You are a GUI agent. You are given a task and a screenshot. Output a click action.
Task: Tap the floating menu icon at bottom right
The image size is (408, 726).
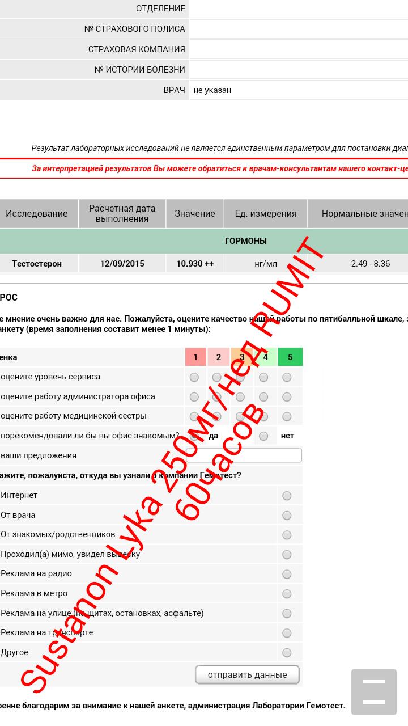click(373, 691)
